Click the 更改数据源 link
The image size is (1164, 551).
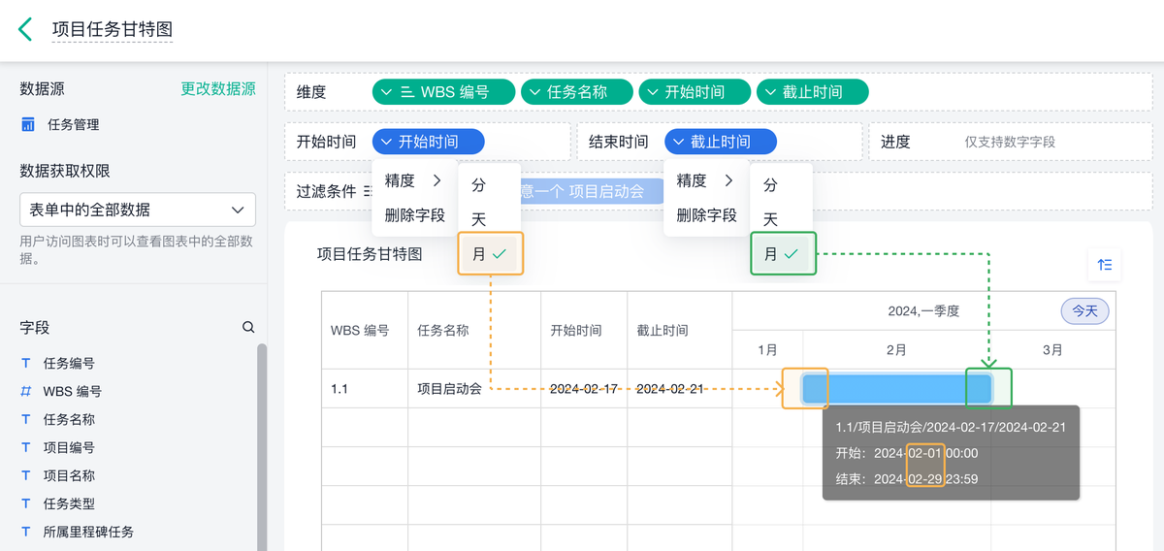(218, 89)
